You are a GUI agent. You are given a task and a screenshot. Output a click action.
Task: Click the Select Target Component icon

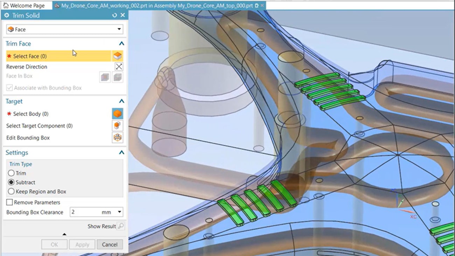click(x=118, y=125)
